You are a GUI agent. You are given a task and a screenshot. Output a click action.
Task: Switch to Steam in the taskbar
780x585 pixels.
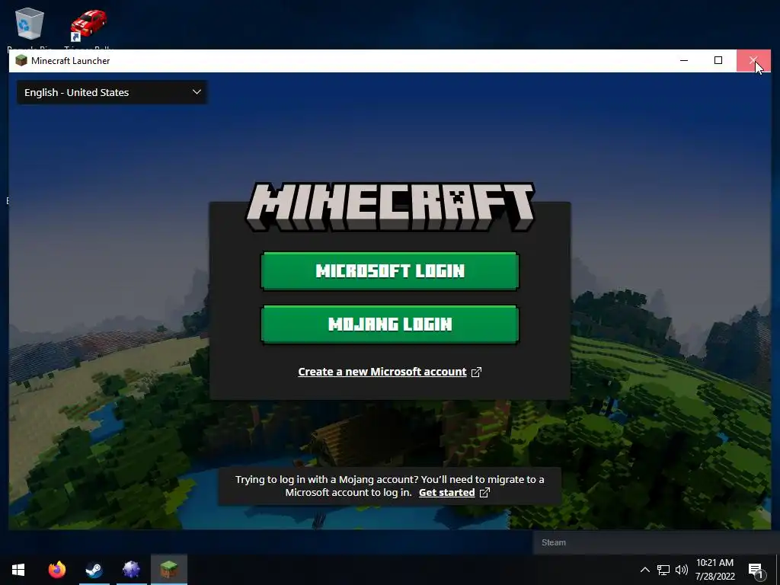pos(94,570)
